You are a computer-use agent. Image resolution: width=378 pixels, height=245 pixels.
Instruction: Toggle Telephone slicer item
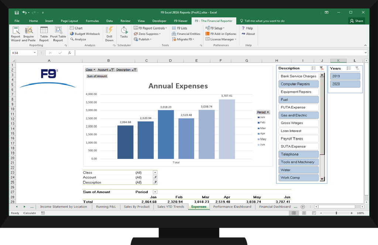click(298, 154)
